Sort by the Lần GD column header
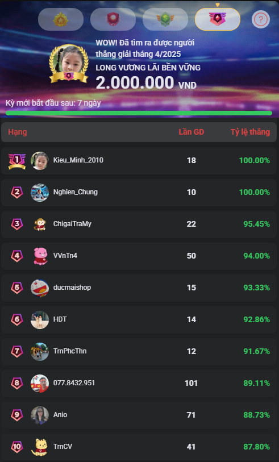Screen dimensions: 279x462 click(x=191, y=132)
